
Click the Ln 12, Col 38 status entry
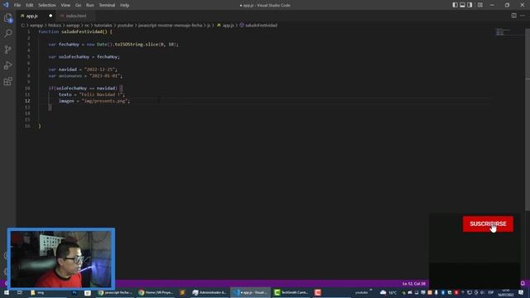point(414,284)
